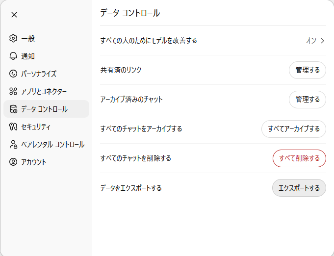Close the settings dialog with the X
Screen dimensions: 334x256
click(14, 15)
